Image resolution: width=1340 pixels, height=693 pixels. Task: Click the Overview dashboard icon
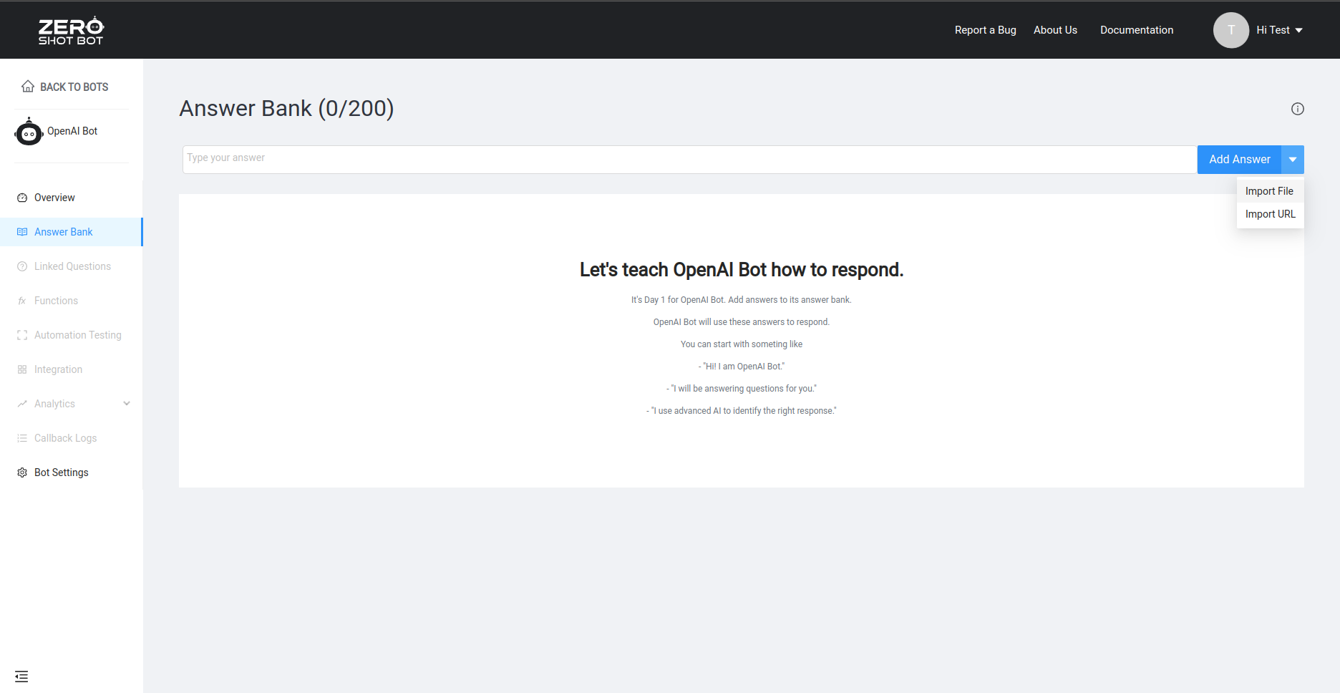[22, 198]
